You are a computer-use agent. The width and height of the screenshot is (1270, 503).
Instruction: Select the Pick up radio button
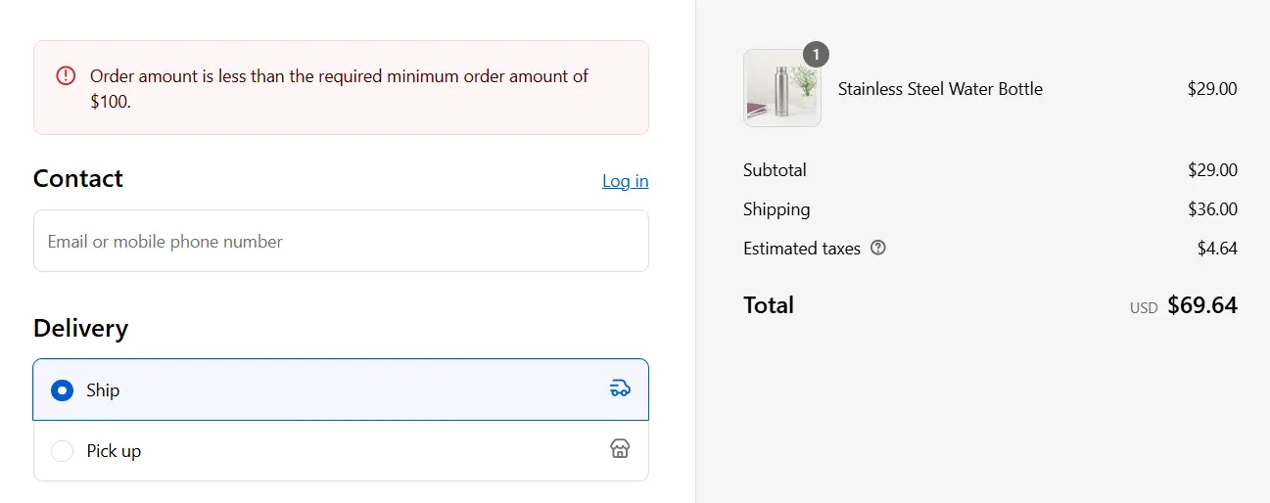click(x=63, y=451)
